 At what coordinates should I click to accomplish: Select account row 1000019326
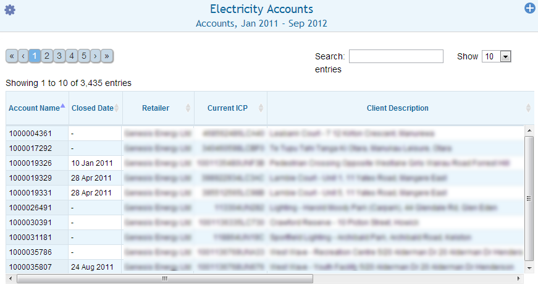pyautogui.click(x=30, y=163)
